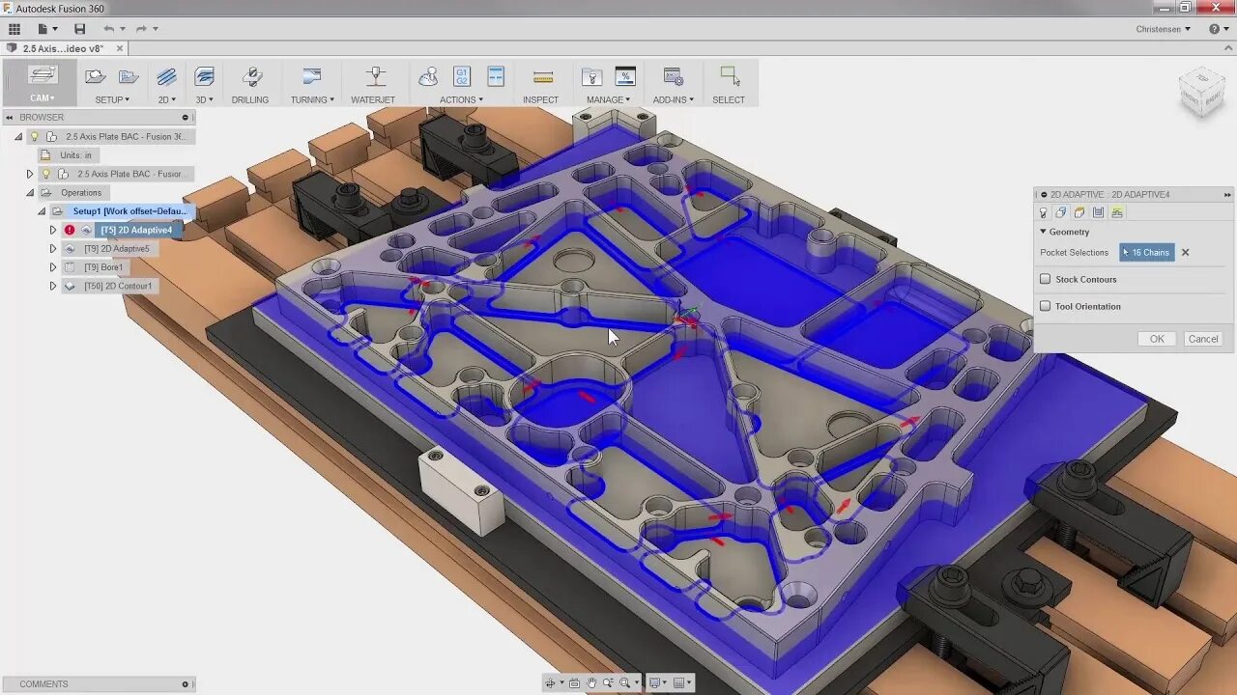Click the Setup Sheet icon in Actions
This screenshot has height=695, width=1237.
[x=496, y=77]
